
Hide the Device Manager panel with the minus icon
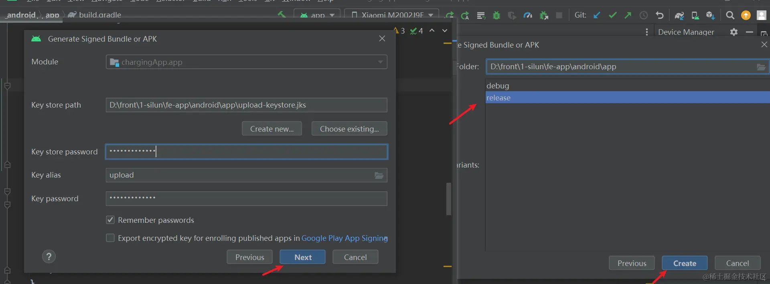tap(749, 32)
